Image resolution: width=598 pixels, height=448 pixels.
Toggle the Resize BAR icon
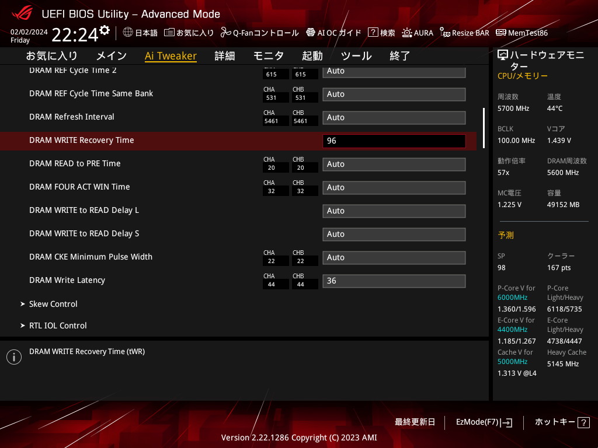point(444,33)
